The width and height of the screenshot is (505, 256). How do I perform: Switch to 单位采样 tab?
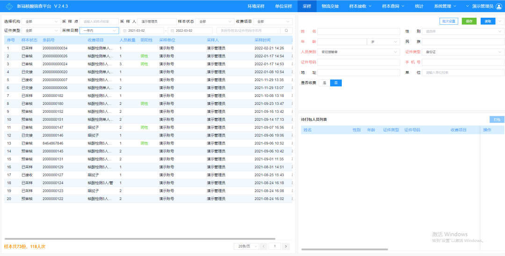[284, 6]
